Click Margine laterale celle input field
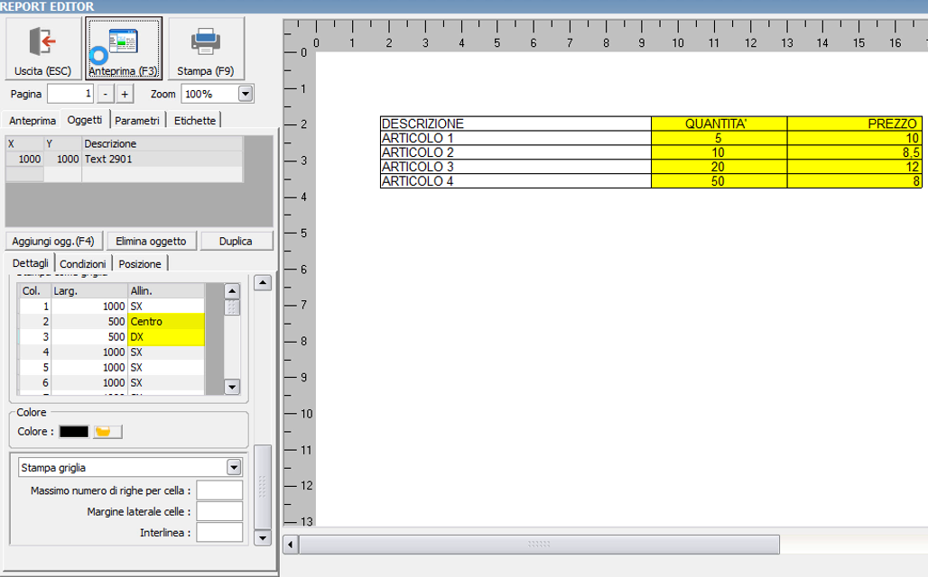Image resolution: width=928 pixels, height=577 pixels. [x=219, y=511]
